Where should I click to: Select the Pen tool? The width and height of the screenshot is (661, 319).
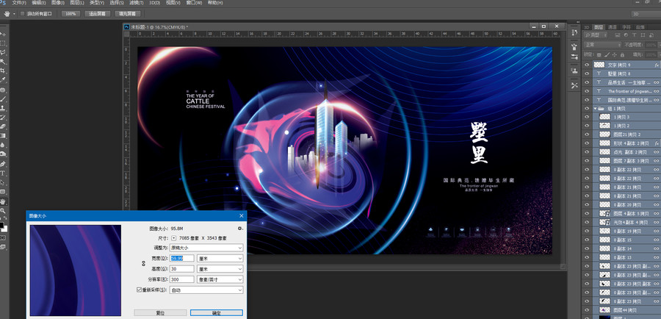[x=3, y=164]
